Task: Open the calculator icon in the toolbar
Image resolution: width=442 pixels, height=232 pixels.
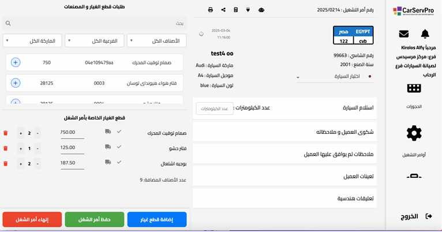Action: click(x=236, y=10)
